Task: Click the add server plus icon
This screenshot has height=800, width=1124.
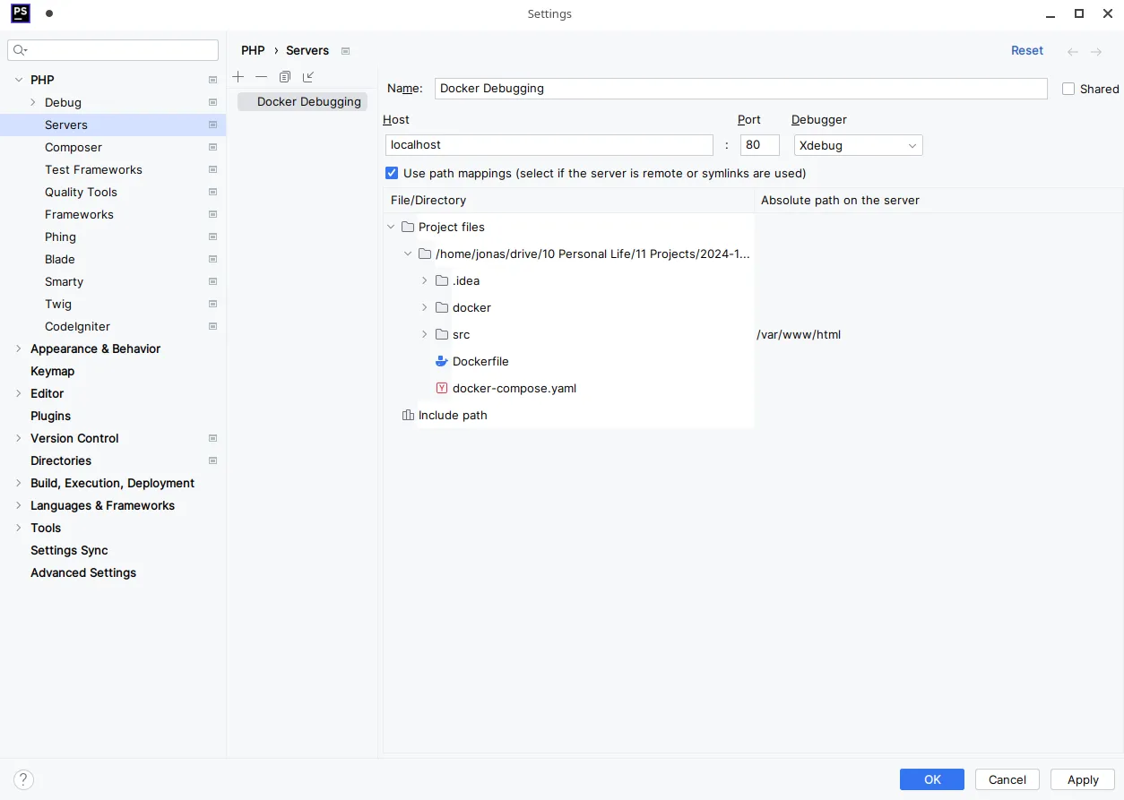Action: click(238, 77)
